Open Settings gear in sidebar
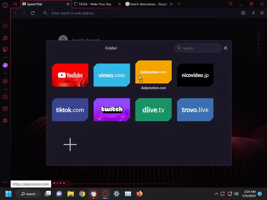Screen dimensions: 267x200 coord(5,120)
